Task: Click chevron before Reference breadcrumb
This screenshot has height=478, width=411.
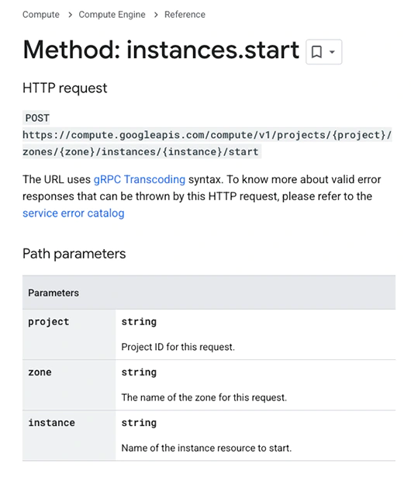Action: tap(156, 15)
